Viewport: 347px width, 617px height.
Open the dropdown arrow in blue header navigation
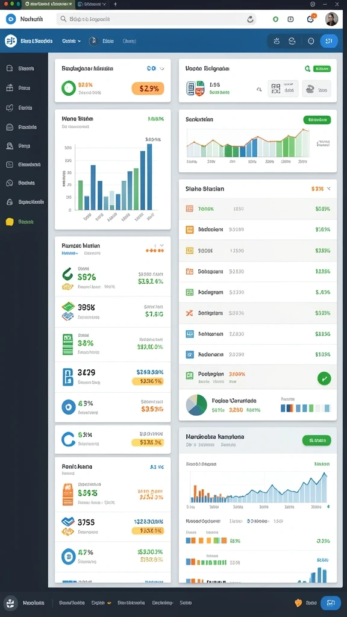click(x=79, y=41)
